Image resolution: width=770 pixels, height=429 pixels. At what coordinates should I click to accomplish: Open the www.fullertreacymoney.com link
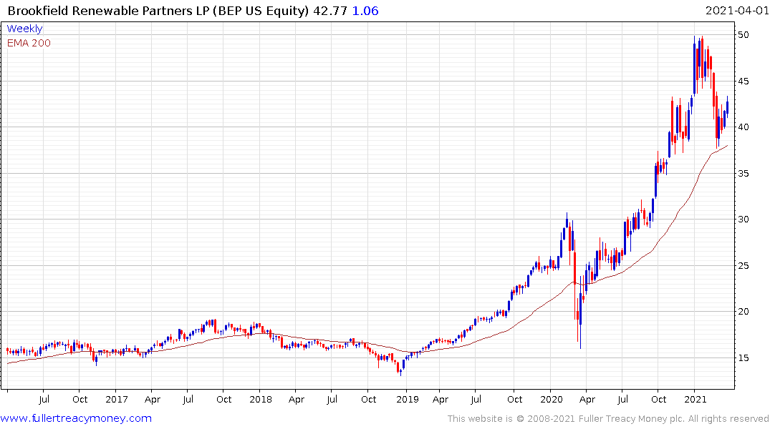click(76, 418)
